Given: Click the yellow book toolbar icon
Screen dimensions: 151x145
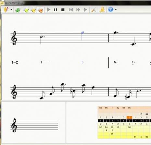Looking at the screenshot, I should (x=33, y=10).
